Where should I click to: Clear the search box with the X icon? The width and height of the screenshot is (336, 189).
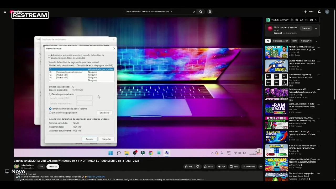[194, 12]
